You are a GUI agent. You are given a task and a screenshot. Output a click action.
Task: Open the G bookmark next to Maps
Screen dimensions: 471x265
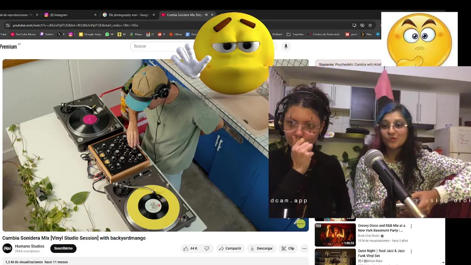pyautogui.click(x=150, y=34)
